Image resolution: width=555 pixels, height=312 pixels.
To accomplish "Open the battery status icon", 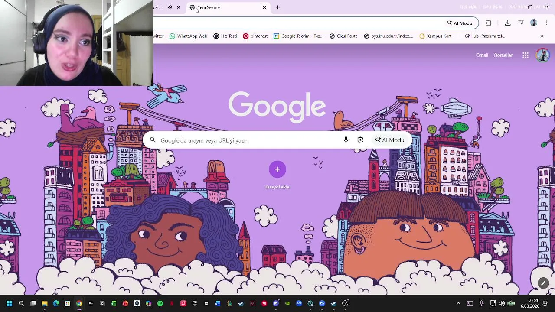I will click(x=511, y=303).
